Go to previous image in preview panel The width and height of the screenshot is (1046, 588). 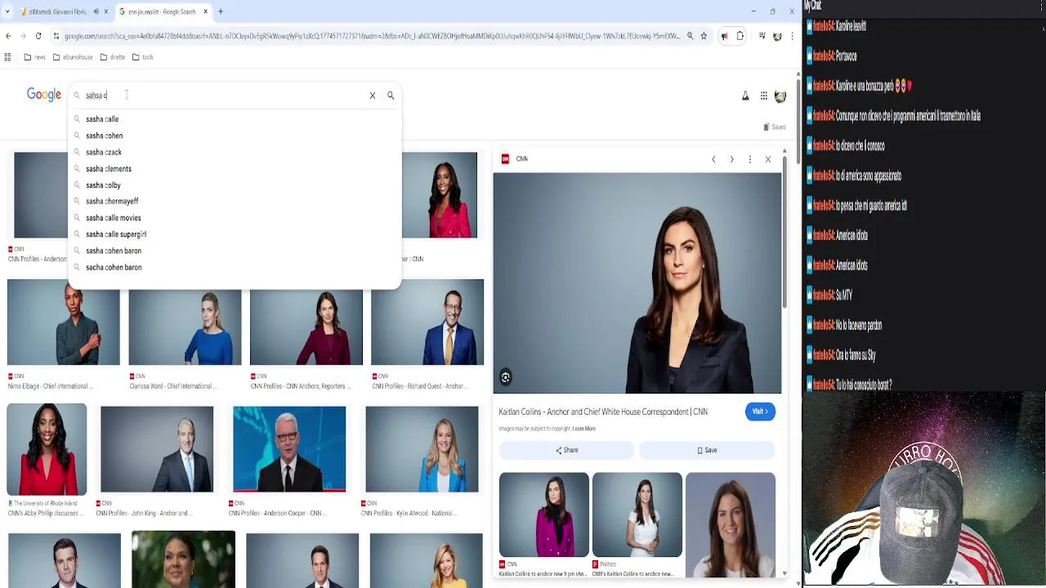pos(713,159)
